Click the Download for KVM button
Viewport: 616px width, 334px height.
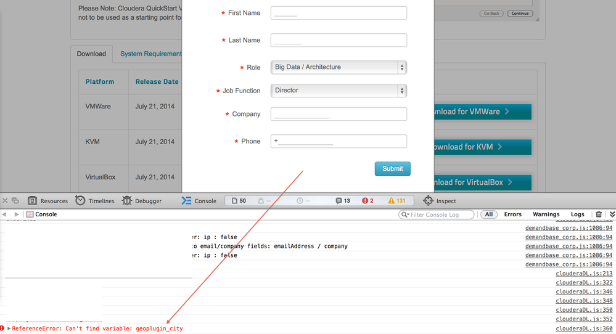[x=483, y=147]
